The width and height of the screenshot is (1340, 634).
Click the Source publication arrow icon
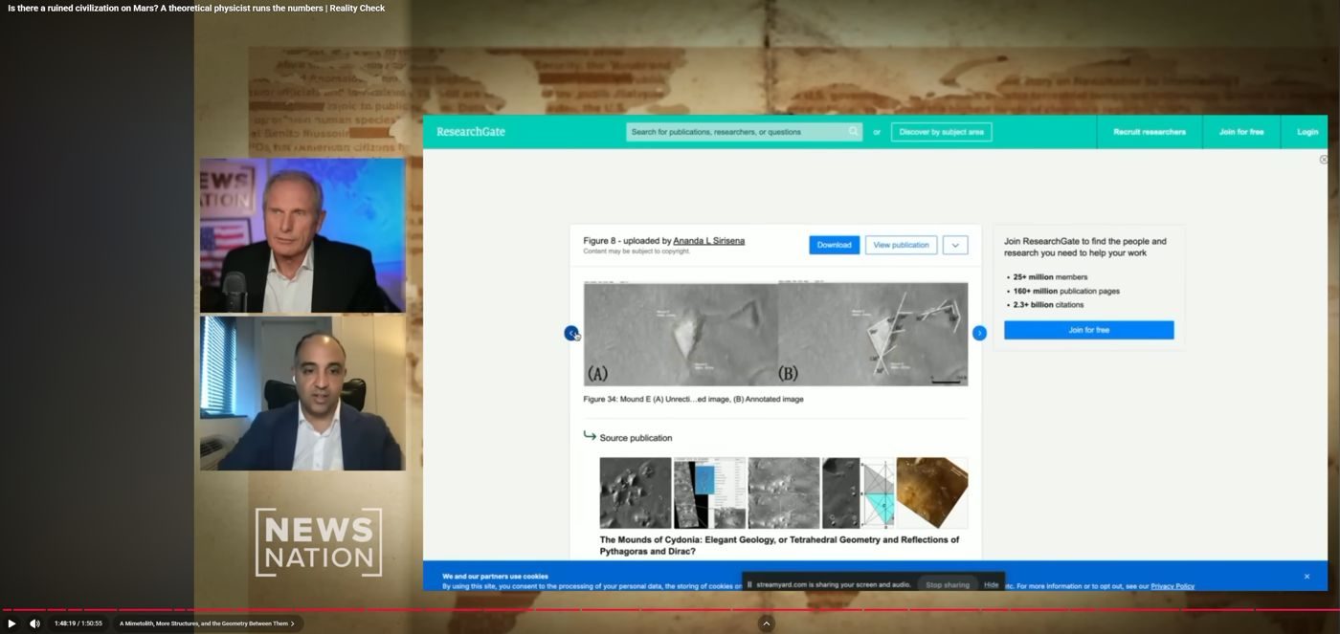590,436
